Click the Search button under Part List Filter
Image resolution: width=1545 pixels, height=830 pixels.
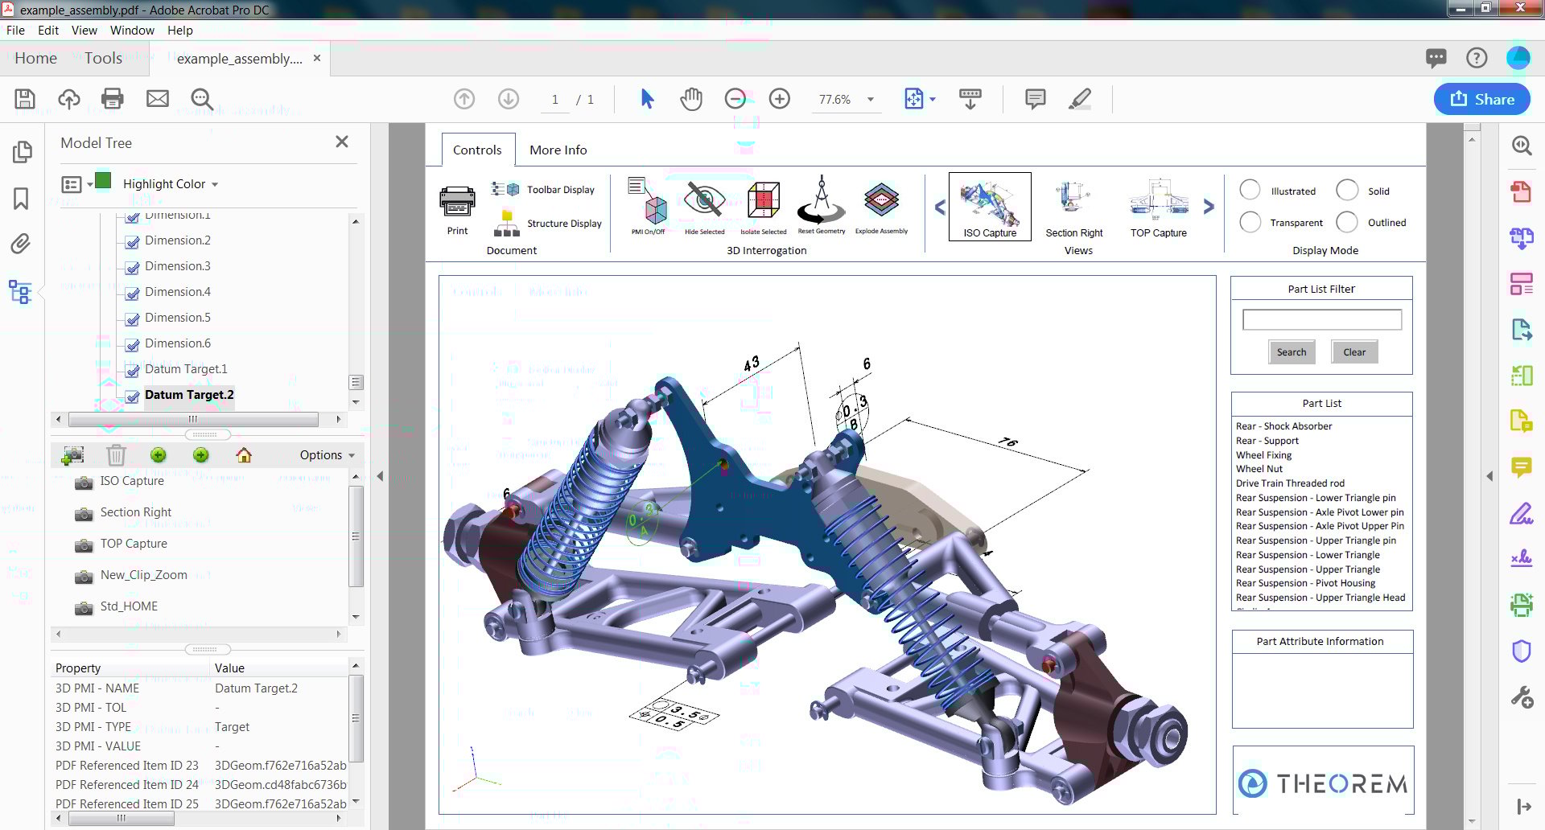click(x=1292, y=351)
